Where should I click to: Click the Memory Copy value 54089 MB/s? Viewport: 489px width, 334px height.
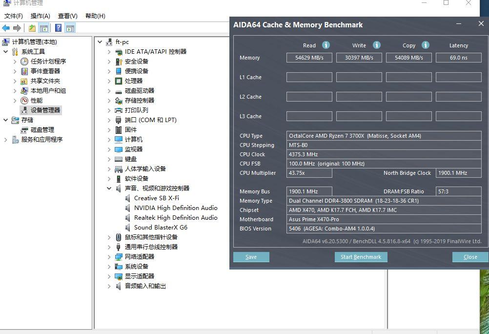coord(409,58)
